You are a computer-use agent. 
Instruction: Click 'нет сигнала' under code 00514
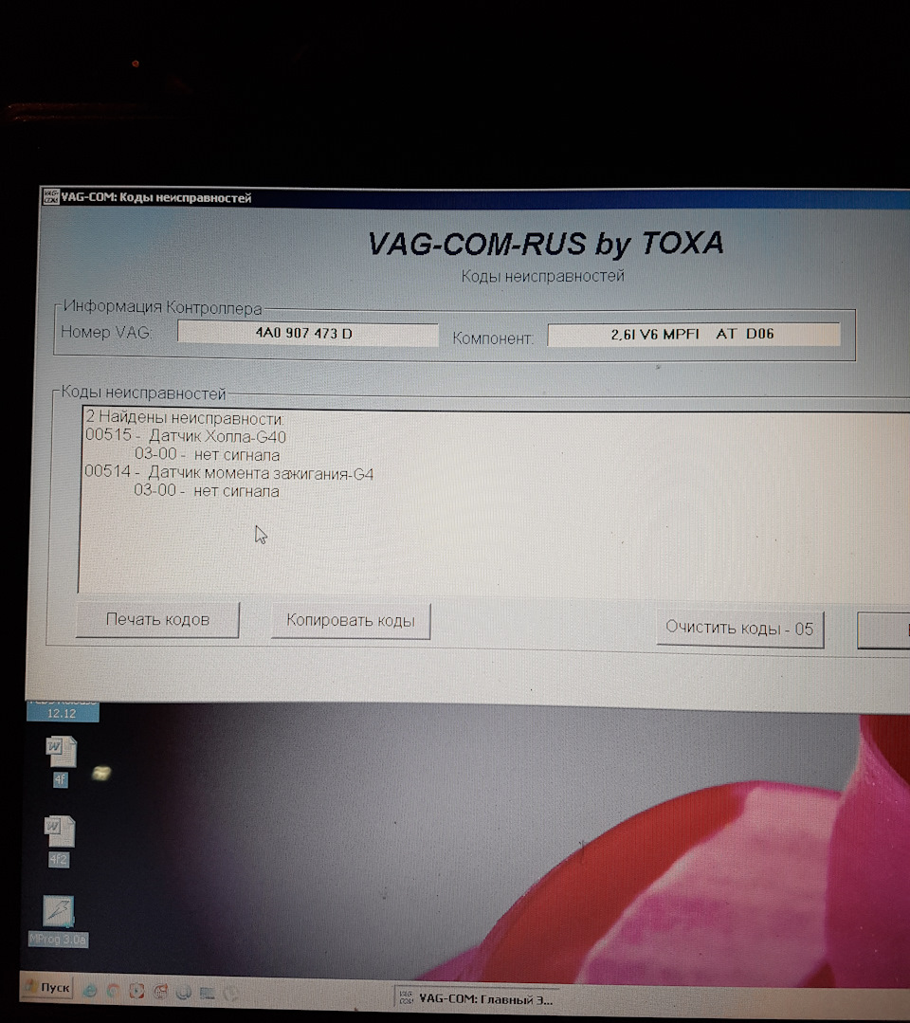pyautogui.click(x=236, y=490)
